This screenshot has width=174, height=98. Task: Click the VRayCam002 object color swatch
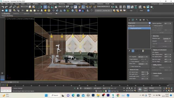click(x=150, y=23)
